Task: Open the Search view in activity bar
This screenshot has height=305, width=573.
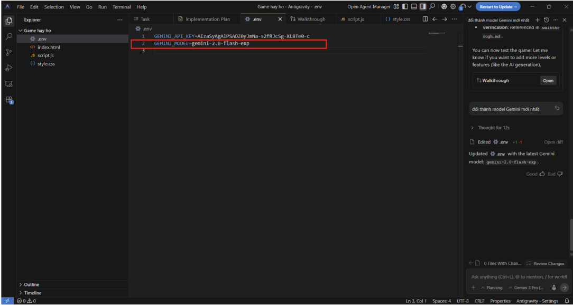Action: pyautogui.click(x=8, y=37)
